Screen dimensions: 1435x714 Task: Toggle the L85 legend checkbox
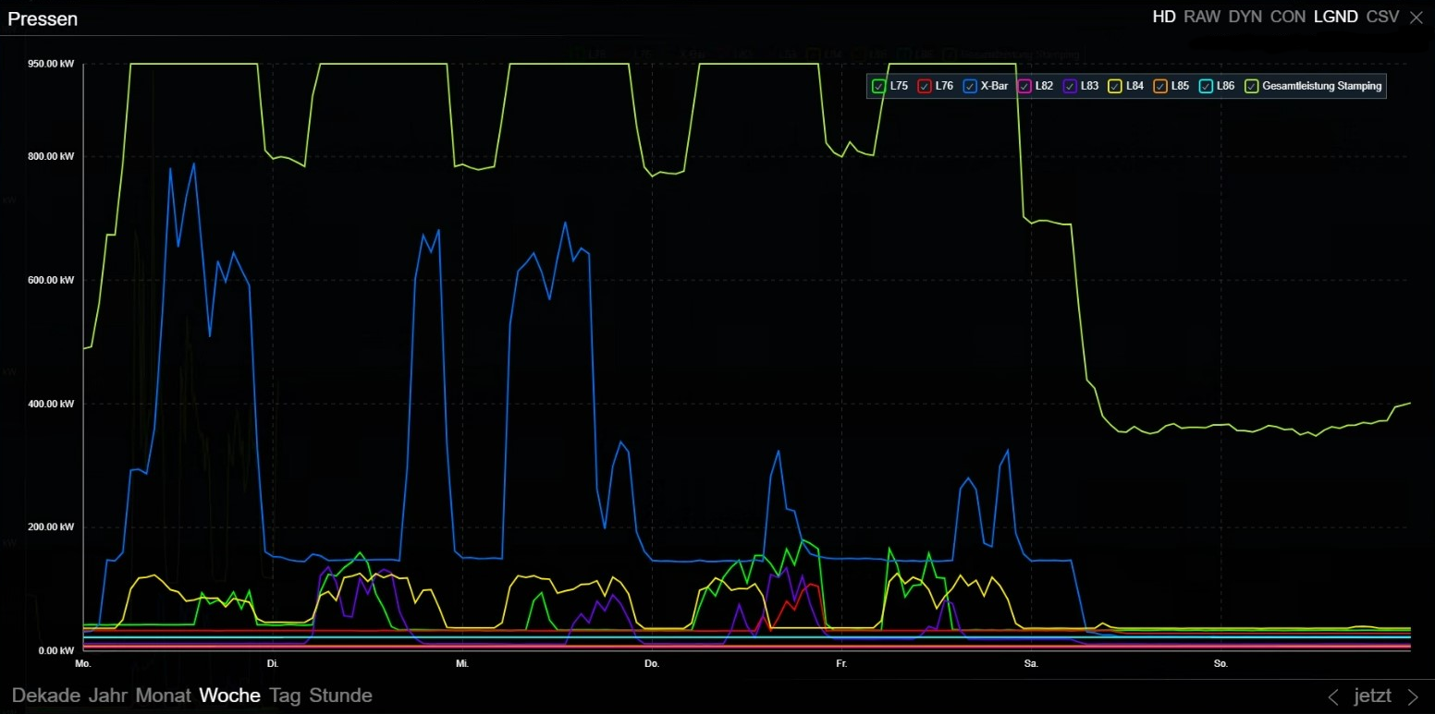[1160, 86]
